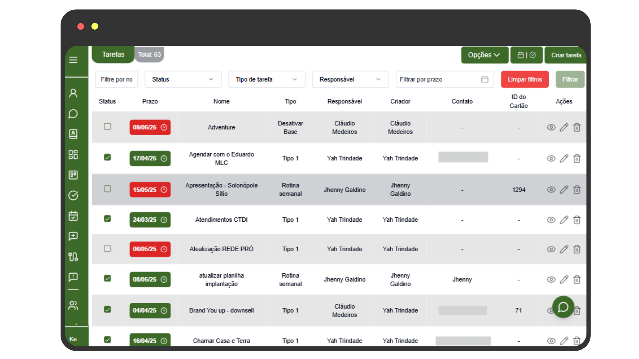Uncheck the Atendimentos CTDI status checkbox
This screenshot has width=639, height=359.
(x=107, y=219)
